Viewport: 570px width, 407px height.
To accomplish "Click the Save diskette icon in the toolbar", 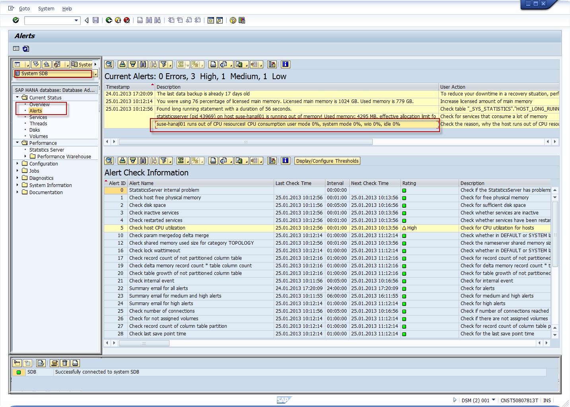I will tap(95, 20).
